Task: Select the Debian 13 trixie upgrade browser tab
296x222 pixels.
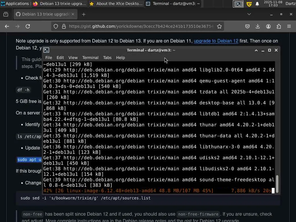Action: point(45,14)
